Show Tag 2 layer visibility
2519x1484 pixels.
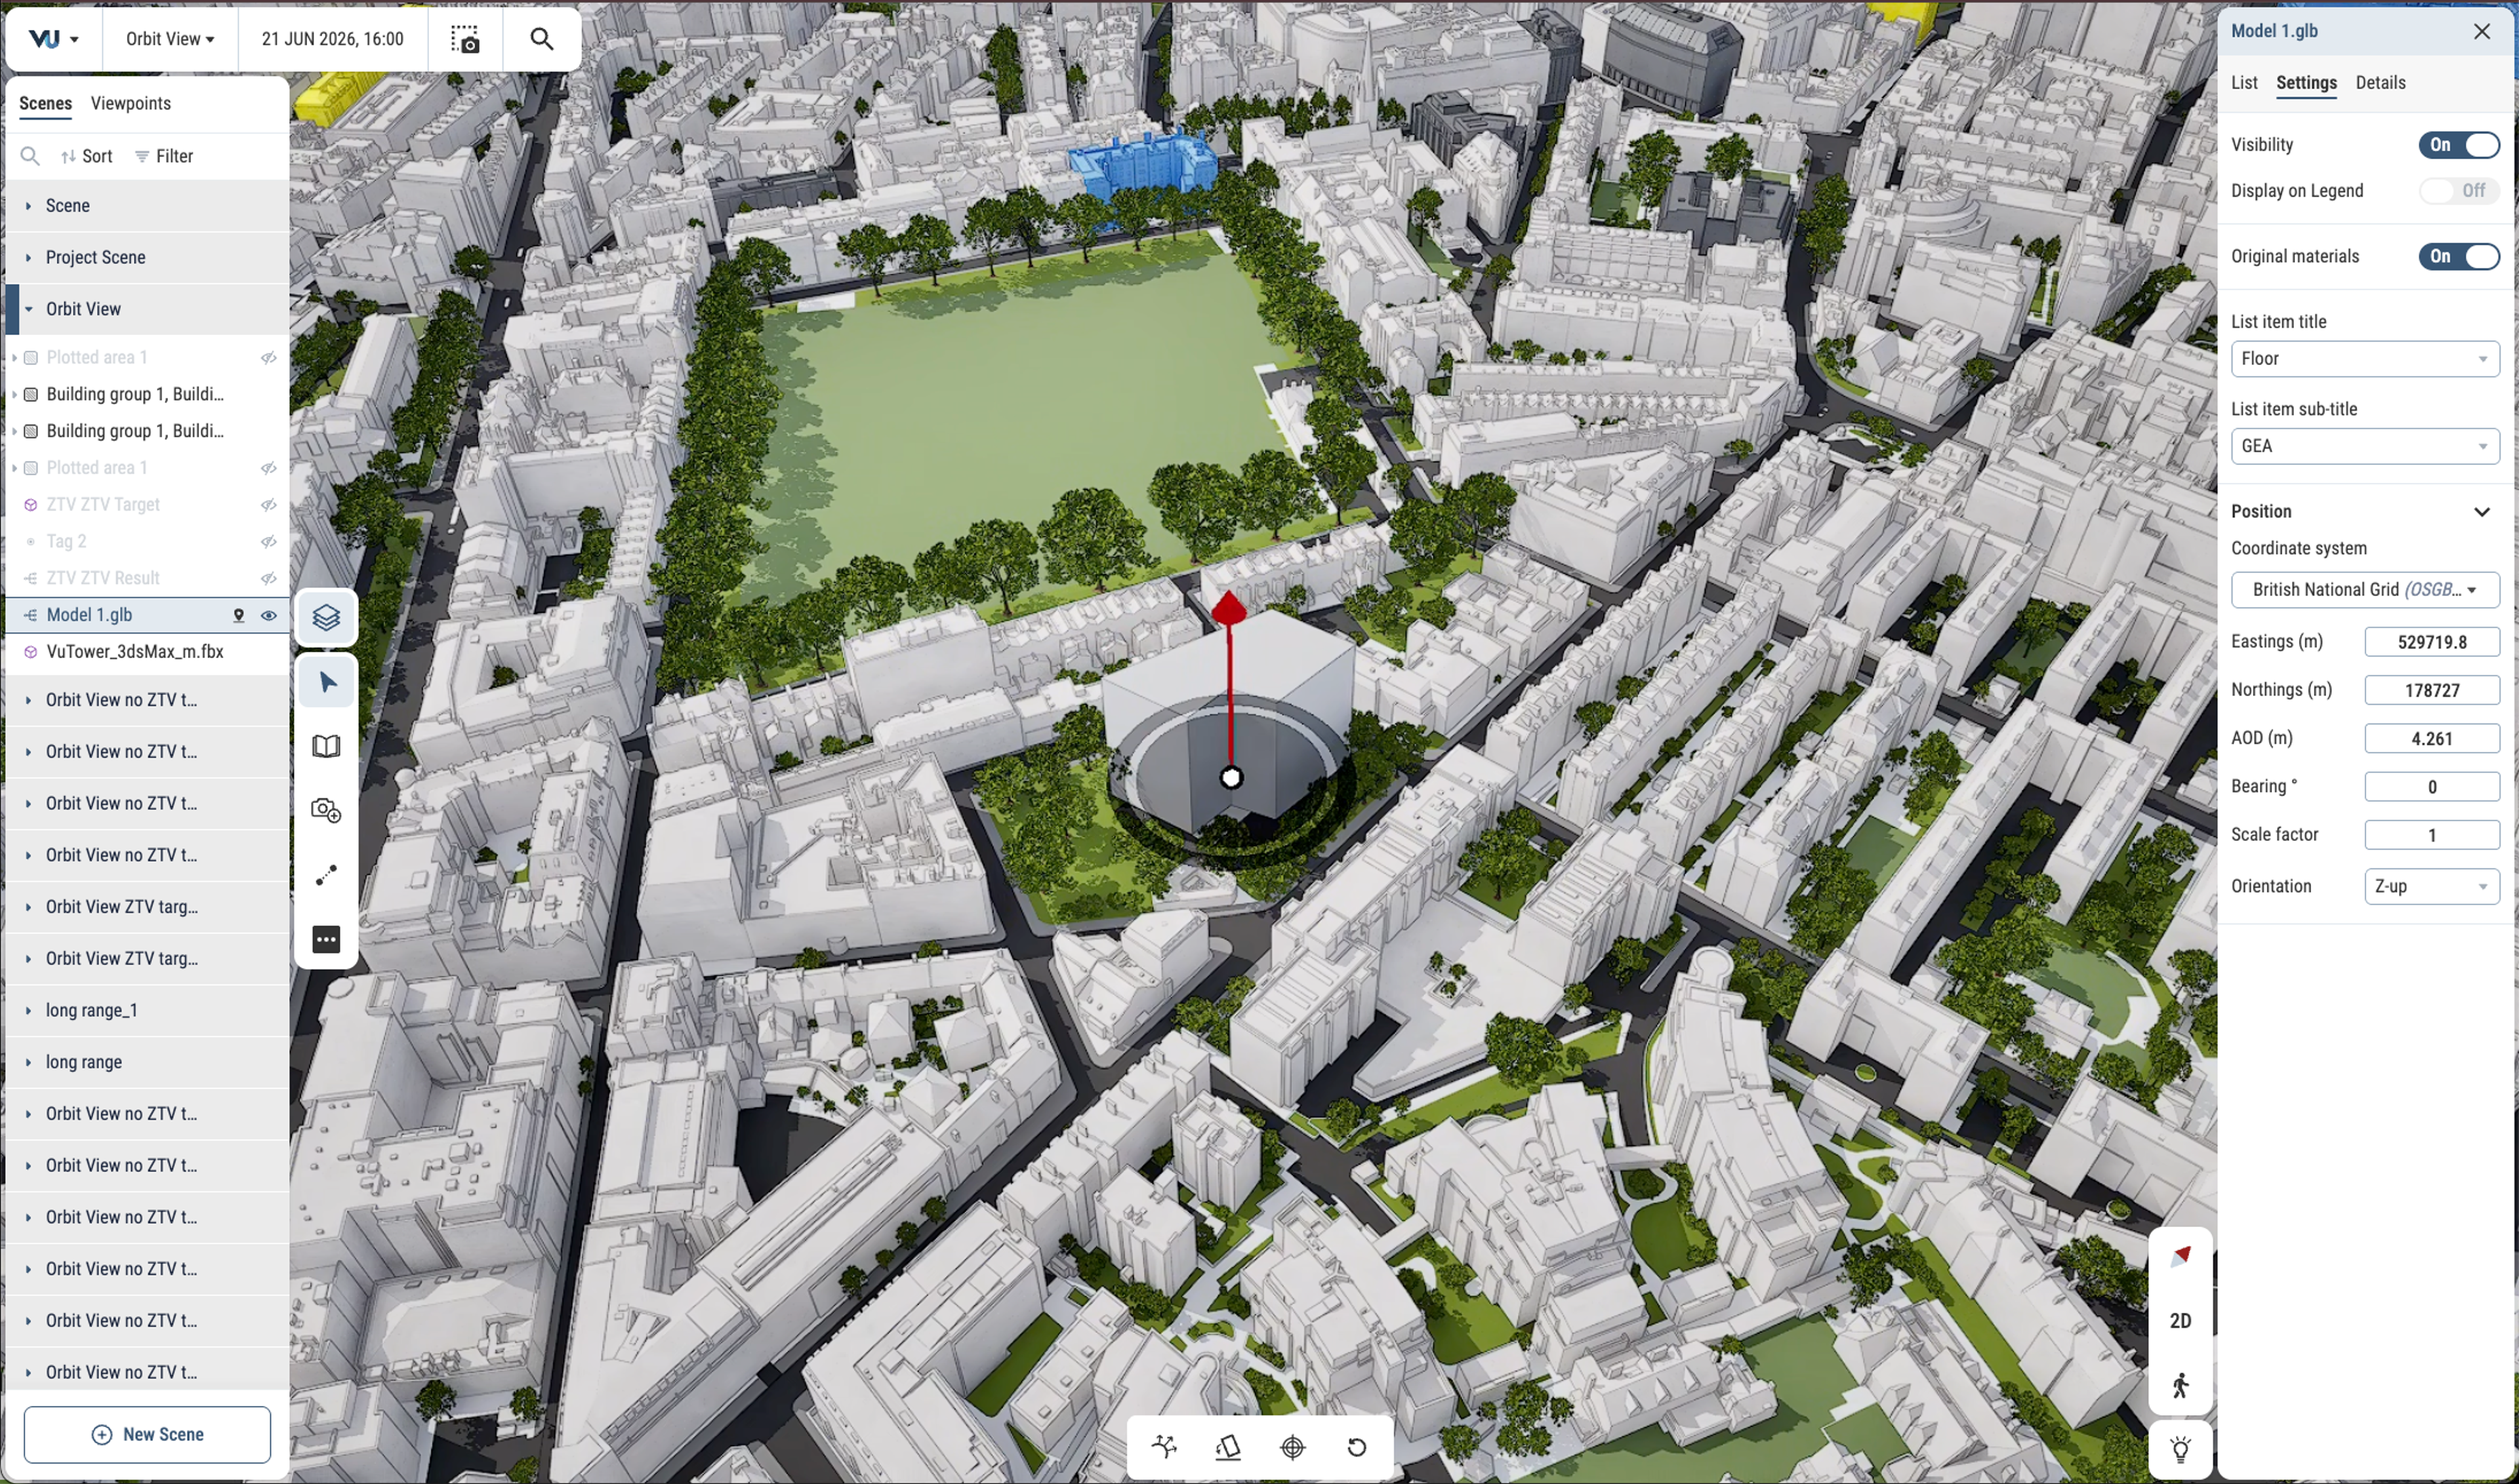(268, 542)
